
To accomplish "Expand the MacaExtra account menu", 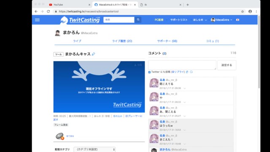I will click(221, 20).
